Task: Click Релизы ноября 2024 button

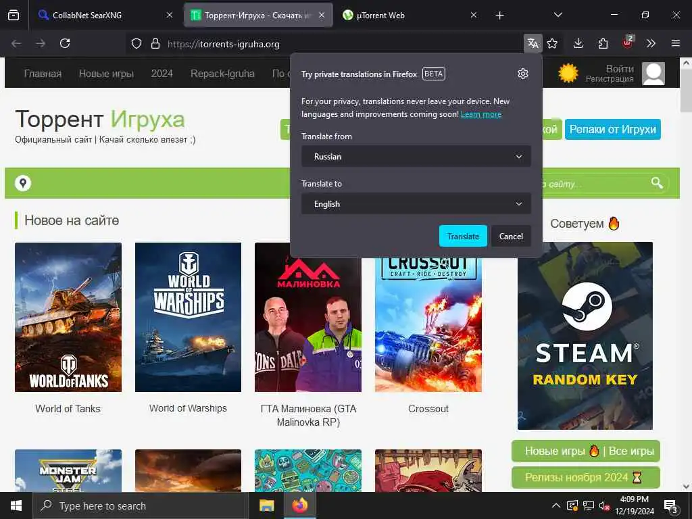Action: coord(586,478)
